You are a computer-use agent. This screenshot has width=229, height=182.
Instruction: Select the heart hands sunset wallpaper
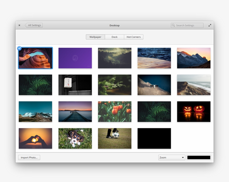[35, 138]
